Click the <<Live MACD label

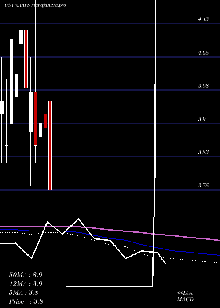click(185, 297)
